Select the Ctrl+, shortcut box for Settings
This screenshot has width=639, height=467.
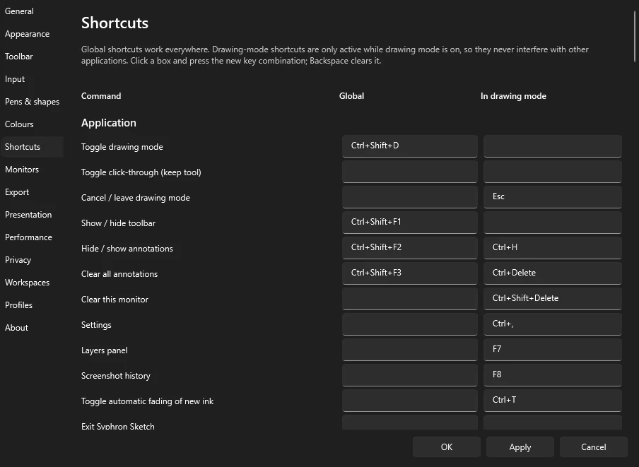pyautogui.click(x=553, y=324)
